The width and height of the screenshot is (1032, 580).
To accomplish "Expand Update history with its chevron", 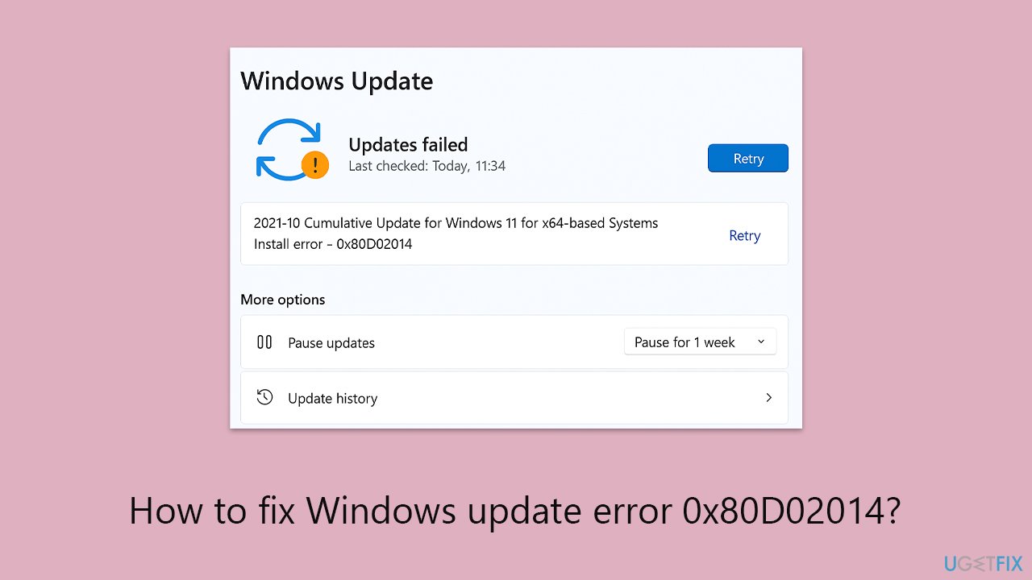I will point(768,397).
